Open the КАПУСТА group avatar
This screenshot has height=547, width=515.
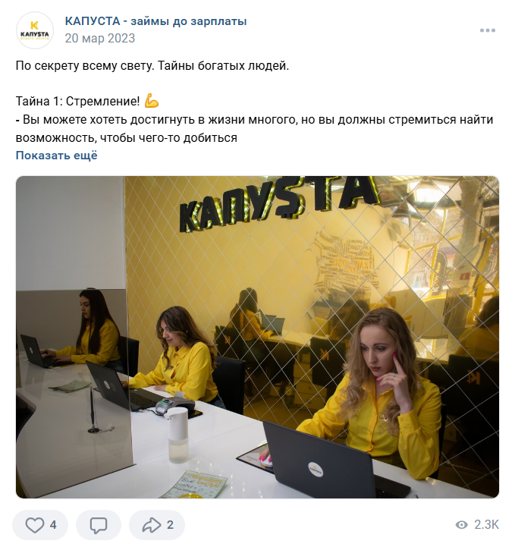click(x=35, y=30)
